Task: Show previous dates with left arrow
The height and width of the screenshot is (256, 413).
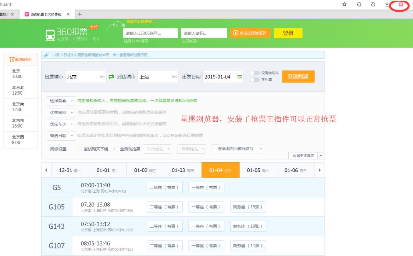Action: (x=46, y=170)
